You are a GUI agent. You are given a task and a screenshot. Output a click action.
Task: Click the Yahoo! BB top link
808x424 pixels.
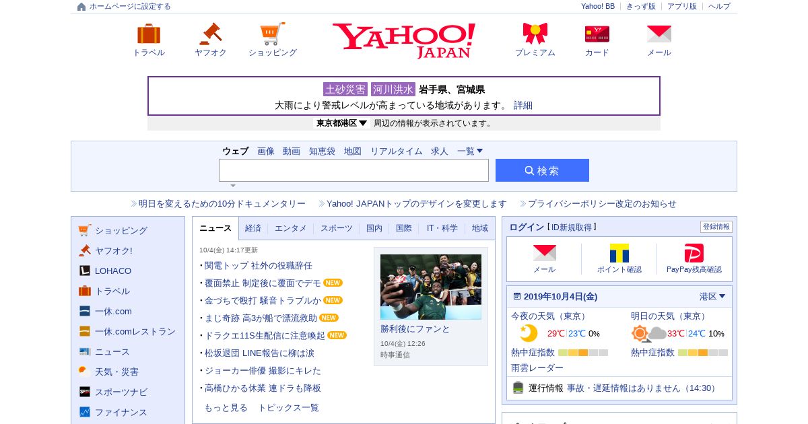point(598,6)
